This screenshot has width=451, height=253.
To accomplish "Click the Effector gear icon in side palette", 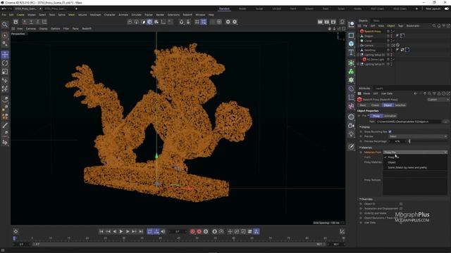I will [x=351, y=80].
